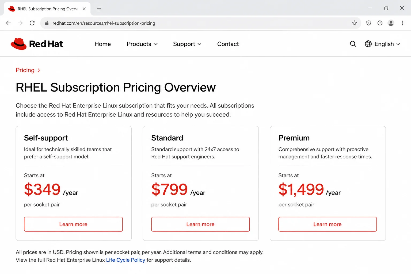Open the Contact menu item
The image size is (411, 274).
point(228,44)
